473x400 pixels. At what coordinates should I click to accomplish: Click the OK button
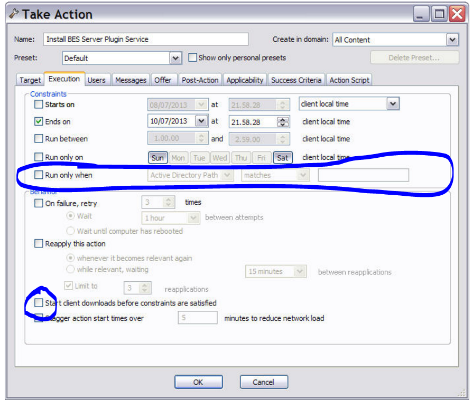(199, 382)
